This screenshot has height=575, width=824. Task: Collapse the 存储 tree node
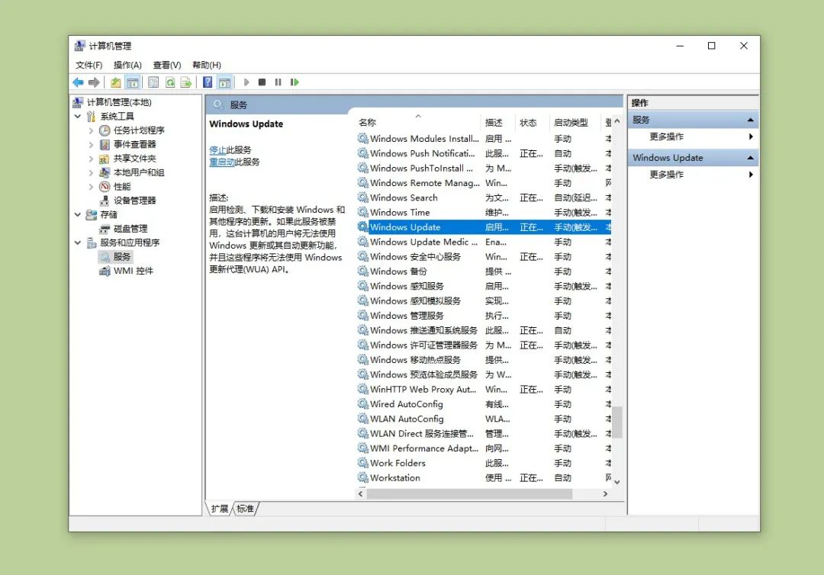tap(78, 214)
